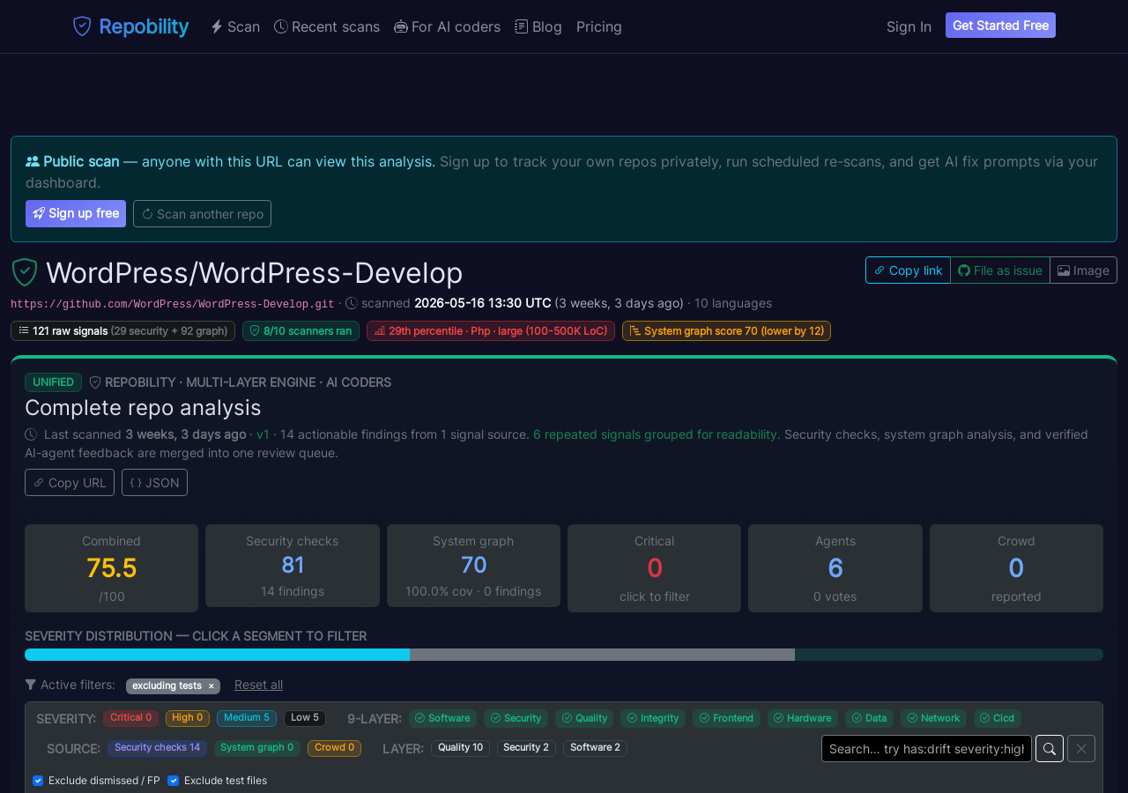Toggle Integrity 9-layer chip
Screen dimensions: 1128x793
(x=653, y=718)
